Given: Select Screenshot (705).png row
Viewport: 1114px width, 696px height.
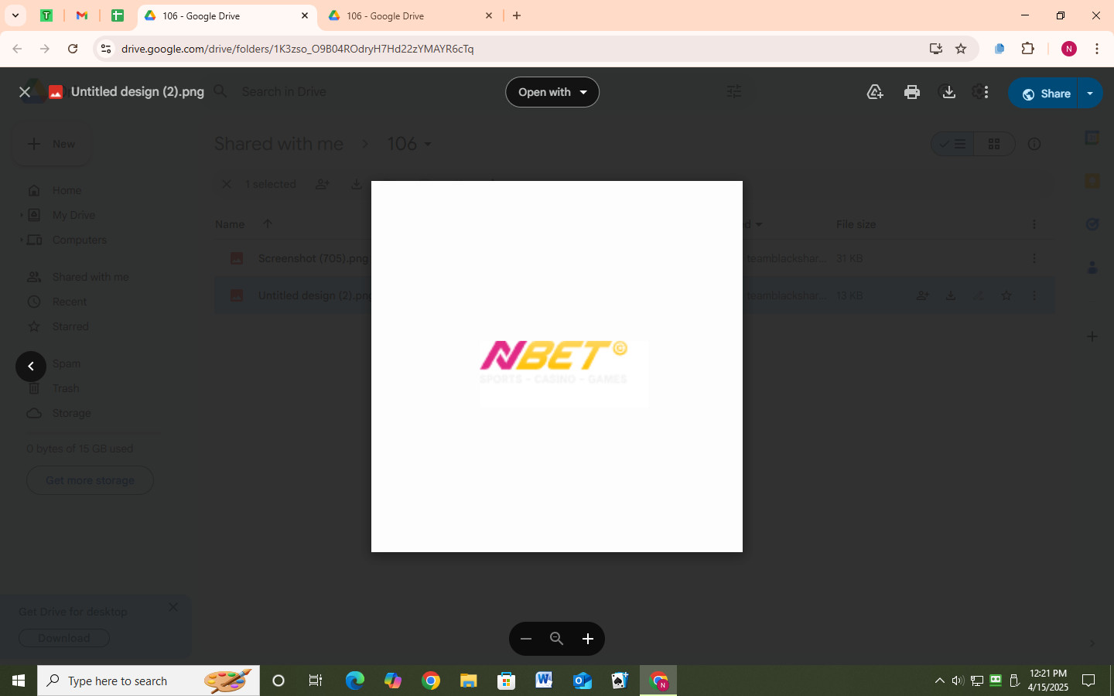Looking at the screenshot, I should (634, 258).
